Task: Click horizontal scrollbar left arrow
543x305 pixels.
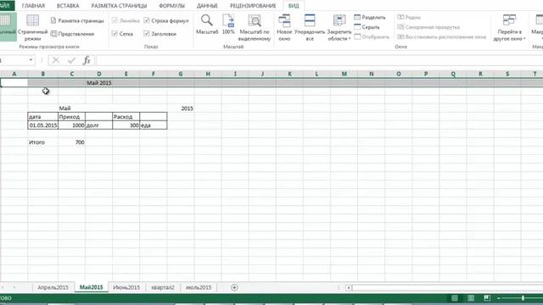Action: [349, 288]
